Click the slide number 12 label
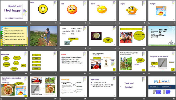 pos(174,48)
